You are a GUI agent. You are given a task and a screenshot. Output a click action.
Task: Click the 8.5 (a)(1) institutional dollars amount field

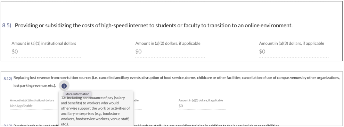[46, 52]
